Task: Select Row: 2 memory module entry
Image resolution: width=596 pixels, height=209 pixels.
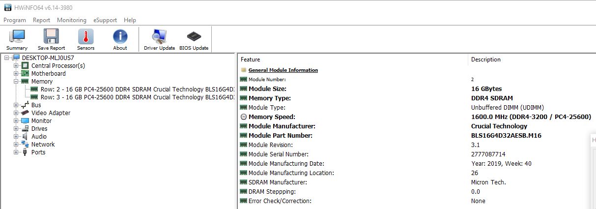Action: click(138, 90)
